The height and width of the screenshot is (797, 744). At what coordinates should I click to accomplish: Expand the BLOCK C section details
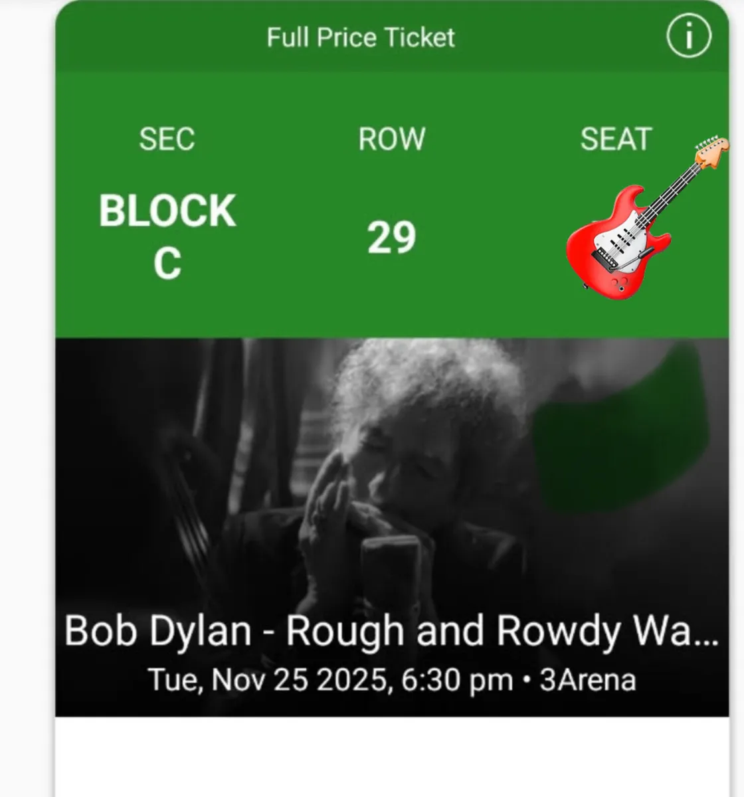(x=166, y=236)
